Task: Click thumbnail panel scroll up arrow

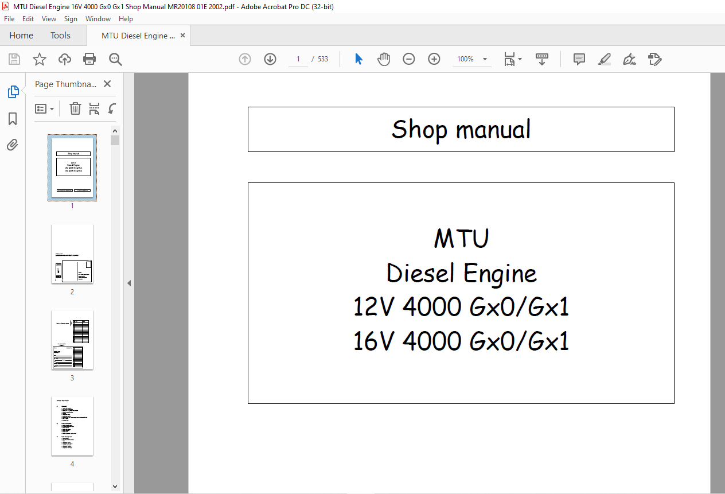Action: click(x=115, y=130)
